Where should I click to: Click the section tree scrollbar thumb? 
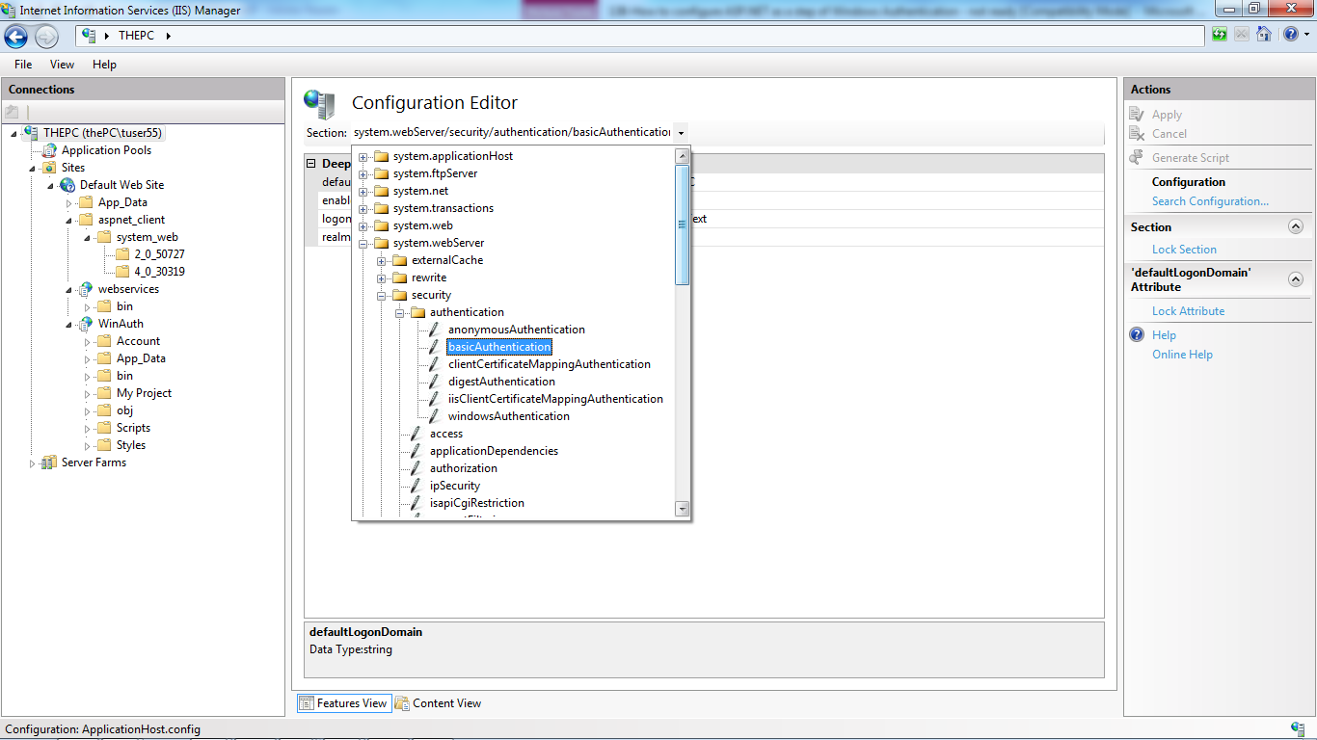pos(683,225)
